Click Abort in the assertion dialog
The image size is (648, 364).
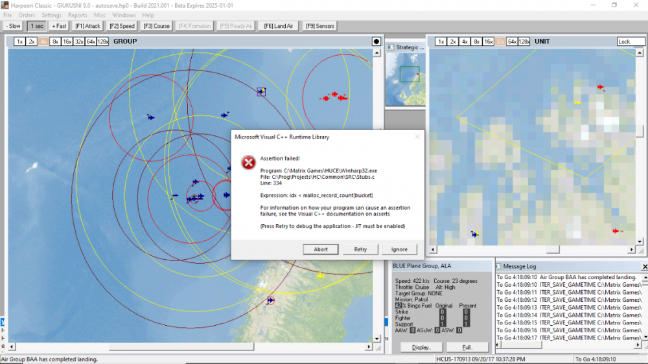(x=321, y=249)
